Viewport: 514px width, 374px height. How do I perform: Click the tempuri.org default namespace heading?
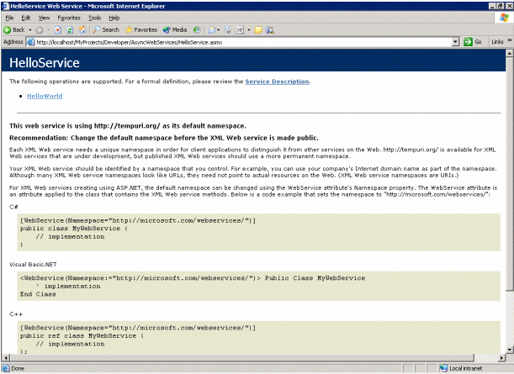[128, 126]
